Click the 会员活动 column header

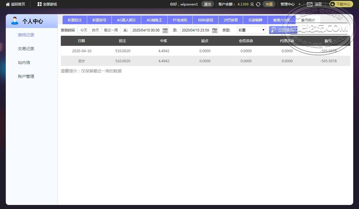246,41
